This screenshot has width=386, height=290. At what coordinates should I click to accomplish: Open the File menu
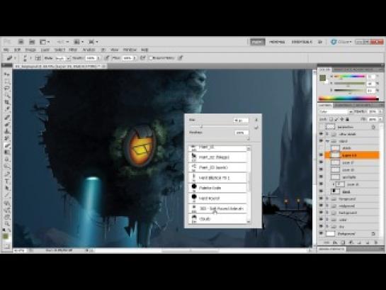pyautogui.click(x=6, y=50)
